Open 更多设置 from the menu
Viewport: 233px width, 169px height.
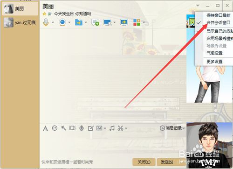coord(214,62)
